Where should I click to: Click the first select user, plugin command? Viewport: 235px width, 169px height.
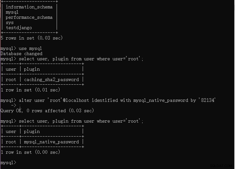pos(81,59)
